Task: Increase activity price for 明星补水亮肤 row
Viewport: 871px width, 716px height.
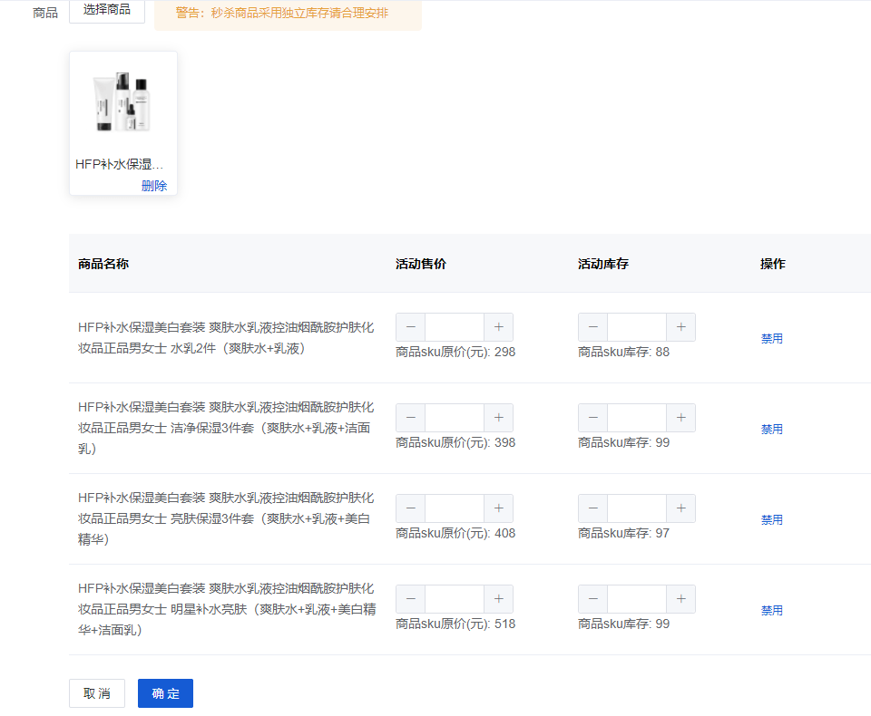Action: point(499,599)
